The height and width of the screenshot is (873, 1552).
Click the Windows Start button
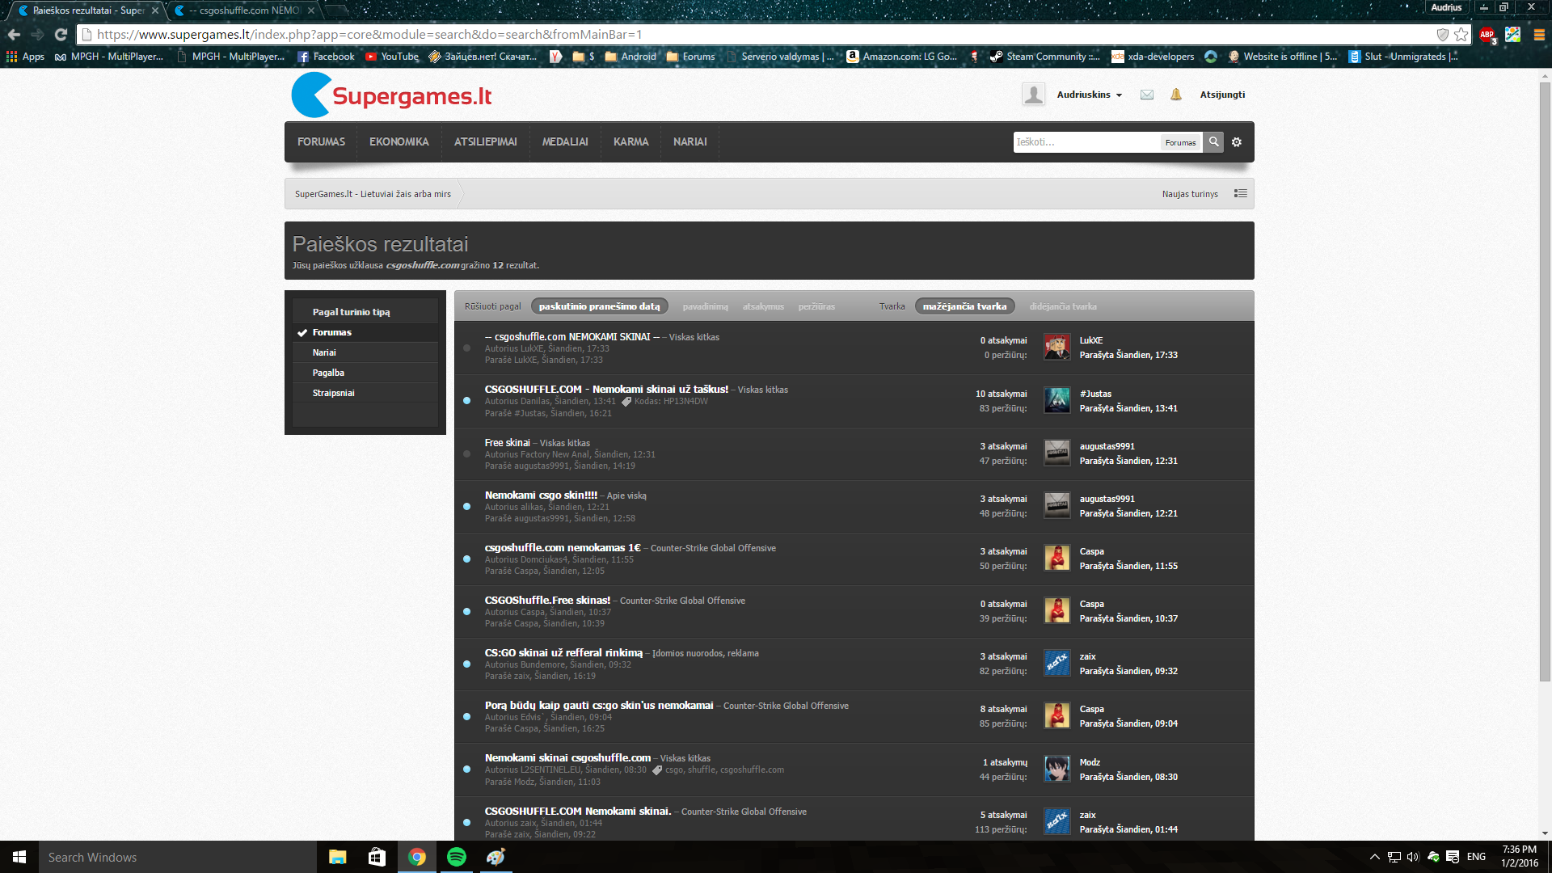coord(19,857)
